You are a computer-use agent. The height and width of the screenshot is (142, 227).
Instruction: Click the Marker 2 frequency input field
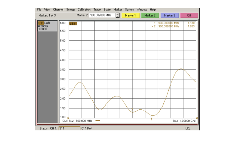coord(102,15)
